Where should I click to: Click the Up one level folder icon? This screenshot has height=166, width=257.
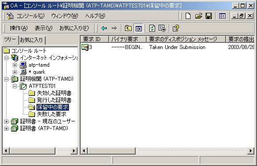[x=128, y=28]
